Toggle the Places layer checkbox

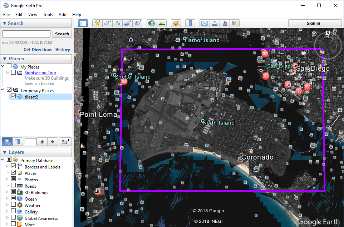point(13,172)
